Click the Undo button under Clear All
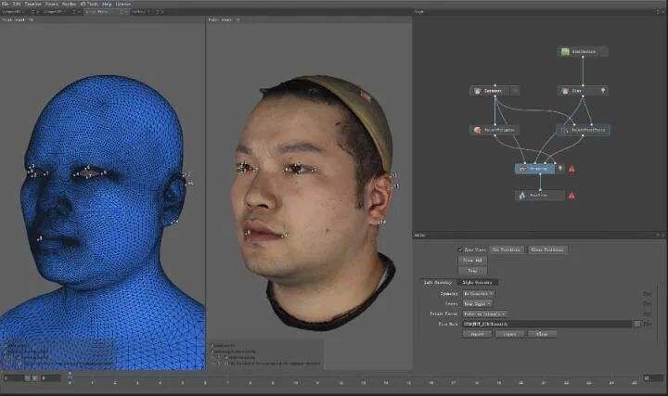This screenshot has height=396, width=668. coord(472,271)
